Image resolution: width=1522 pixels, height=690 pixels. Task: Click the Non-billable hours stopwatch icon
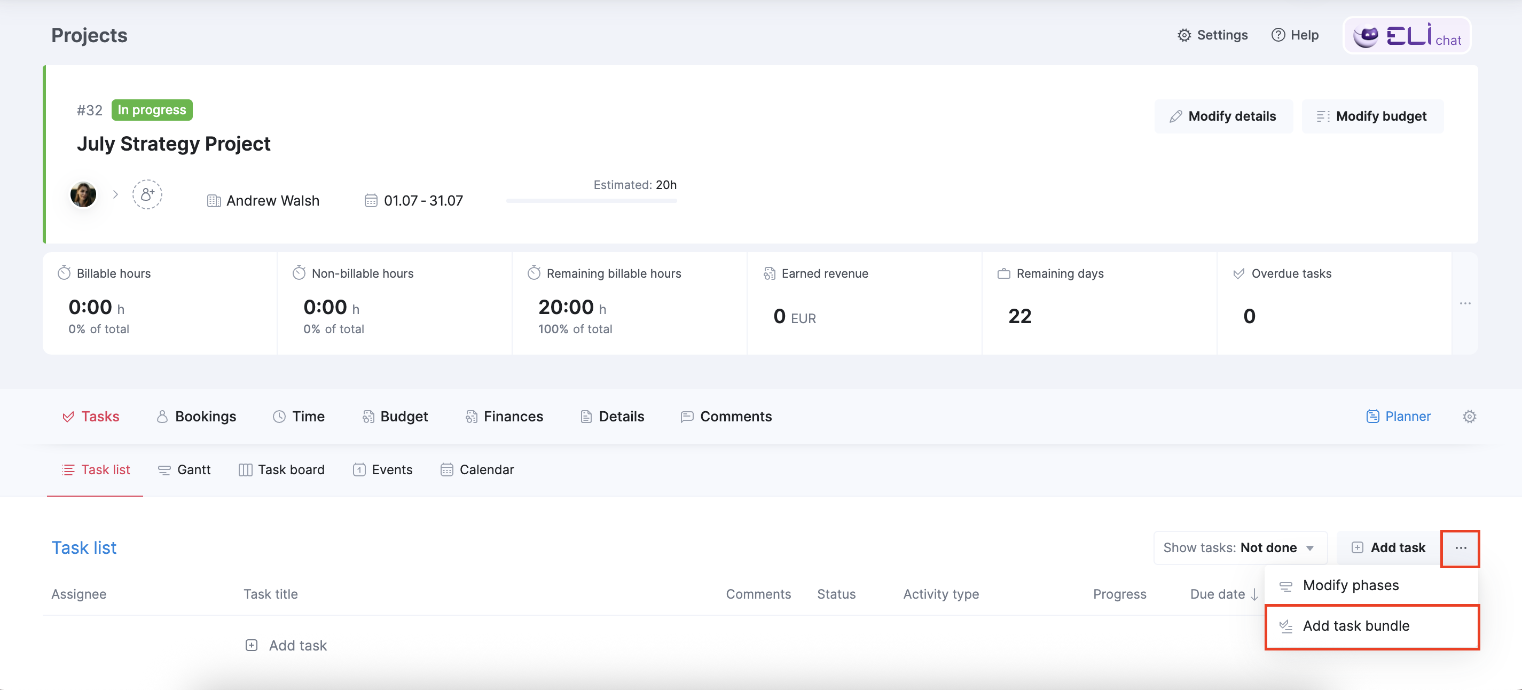click(299, 273)
